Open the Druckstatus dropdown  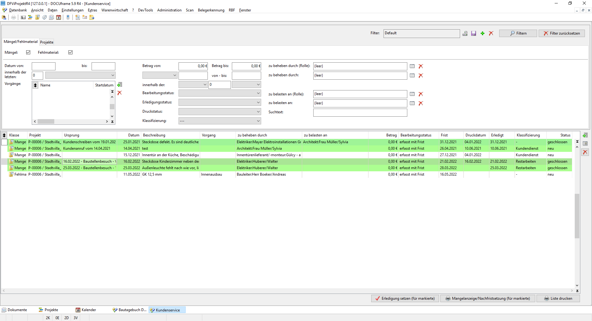(220, 112)
